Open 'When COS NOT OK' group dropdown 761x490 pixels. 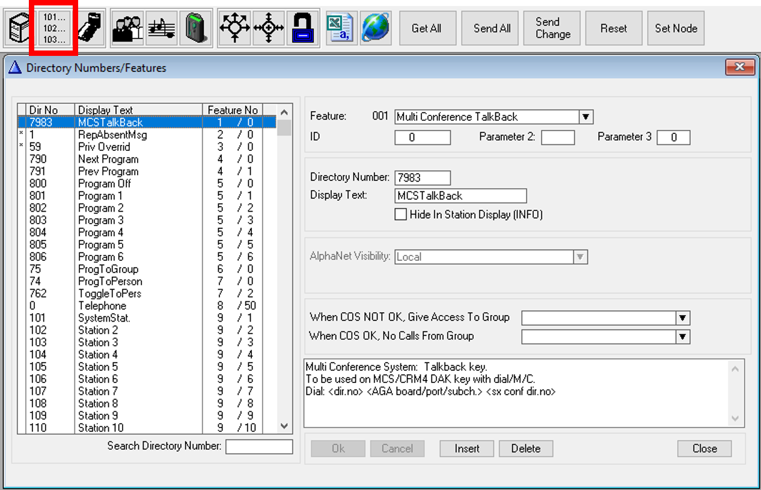click(683, 317)
